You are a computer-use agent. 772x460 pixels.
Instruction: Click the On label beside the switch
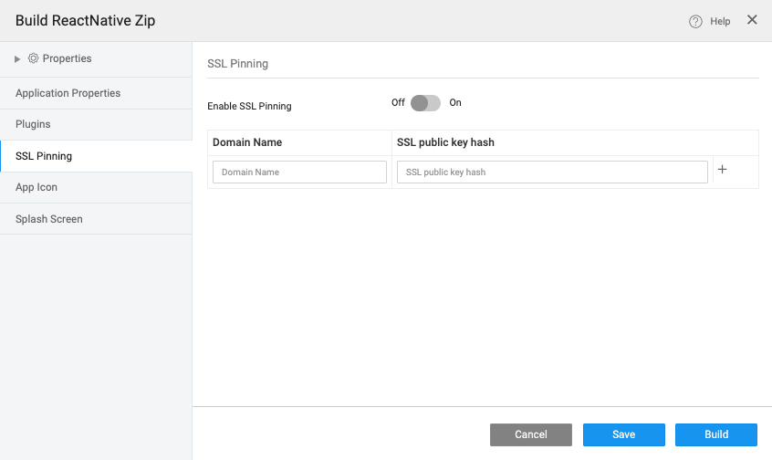(x=455, y=103)
